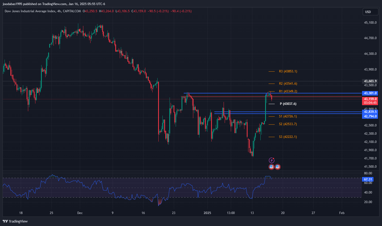The width and height of the screenshot is (382, 226).
Task: Click the R1 (43349.2) resistance label
Action: (x=288, y=91)
